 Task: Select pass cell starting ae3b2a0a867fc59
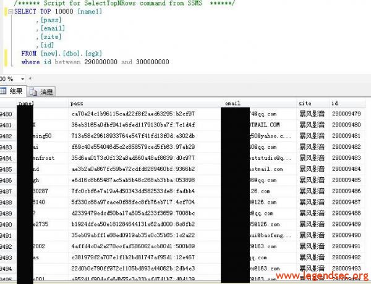pyautogui.click(x=145, y=169)
